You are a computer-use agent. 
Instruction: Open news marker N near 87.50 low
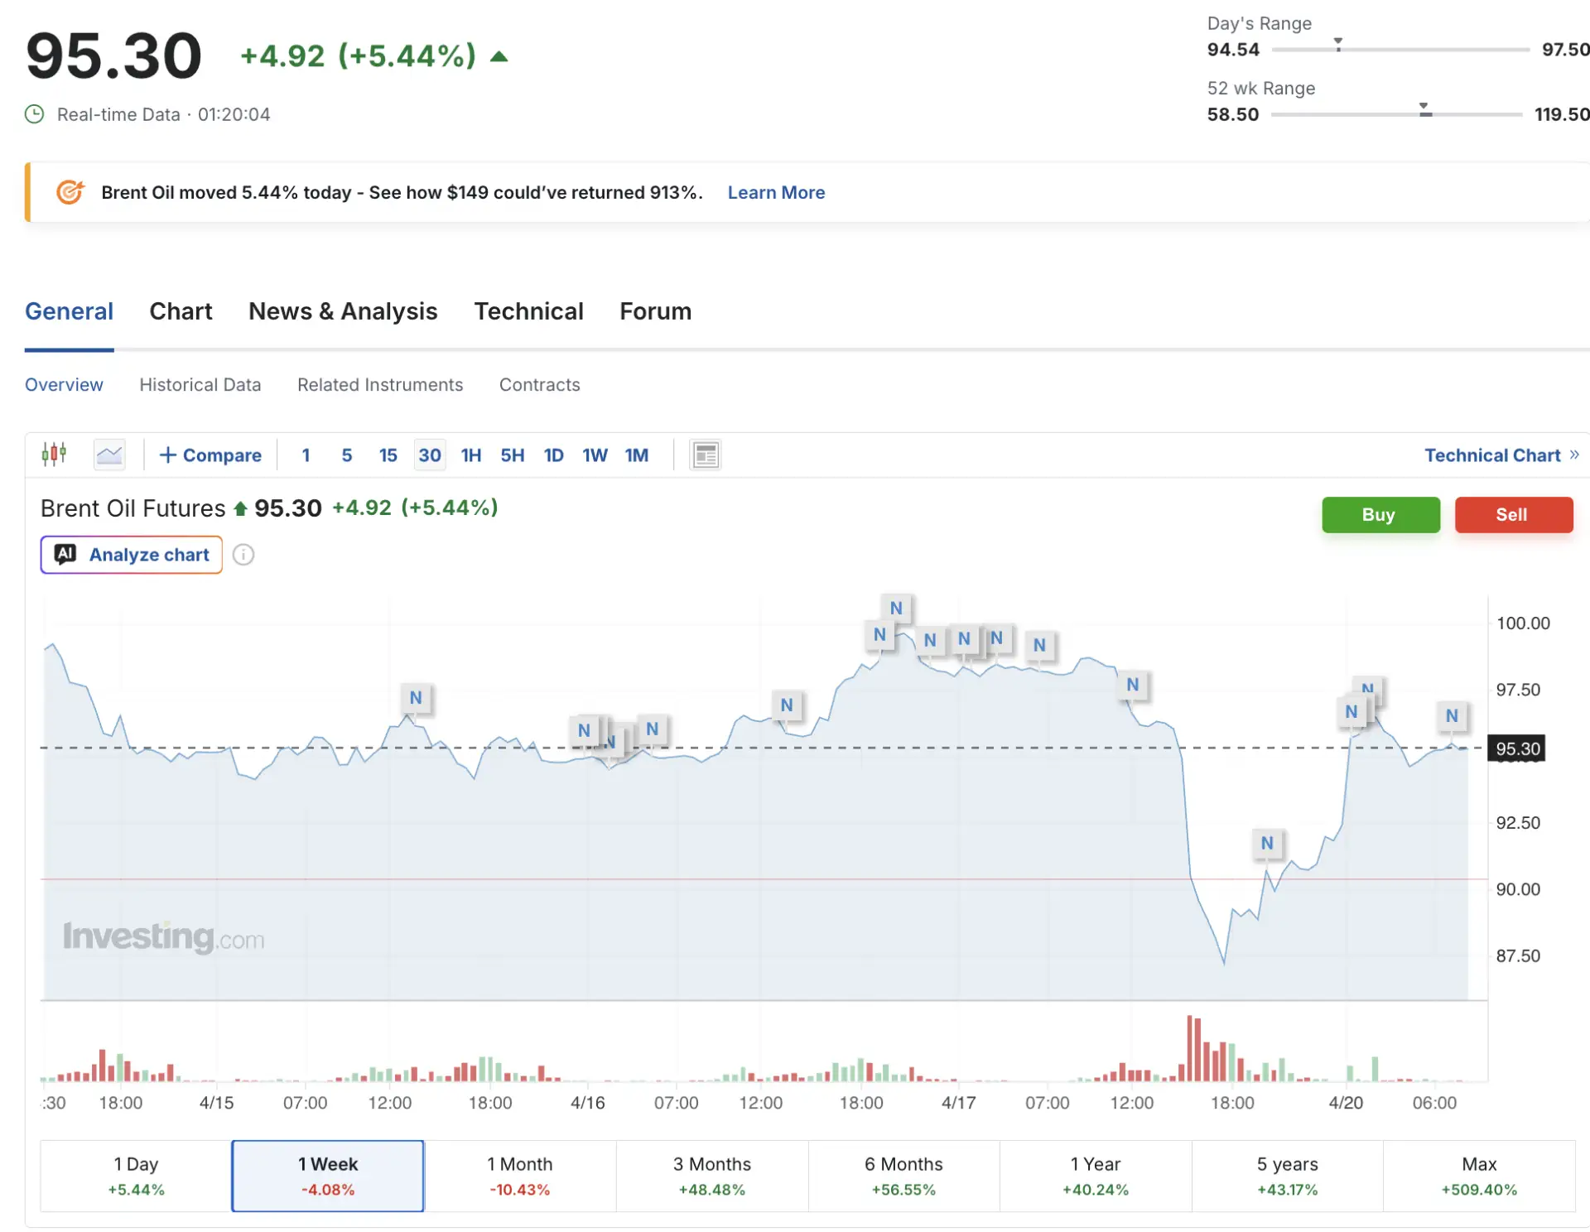coord(1266,843)
